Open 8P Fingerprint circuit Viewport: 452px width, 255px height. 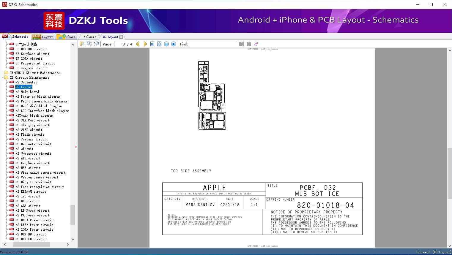(35, 63)
